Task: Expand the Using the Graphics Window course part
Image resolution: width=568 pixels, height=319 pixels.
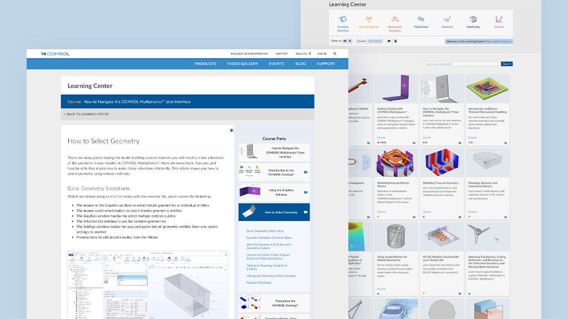Action: click(x=274, y=191)
